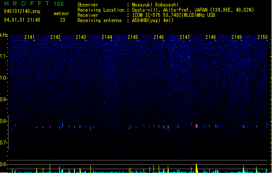The height and width of the screenshot is (173, 272).
Task: Select the file name 0401312140.png
Action: [22, 11]
